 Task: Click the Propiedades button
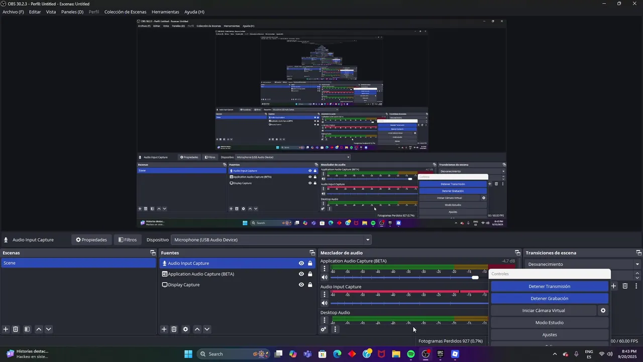tap(91, 240)
